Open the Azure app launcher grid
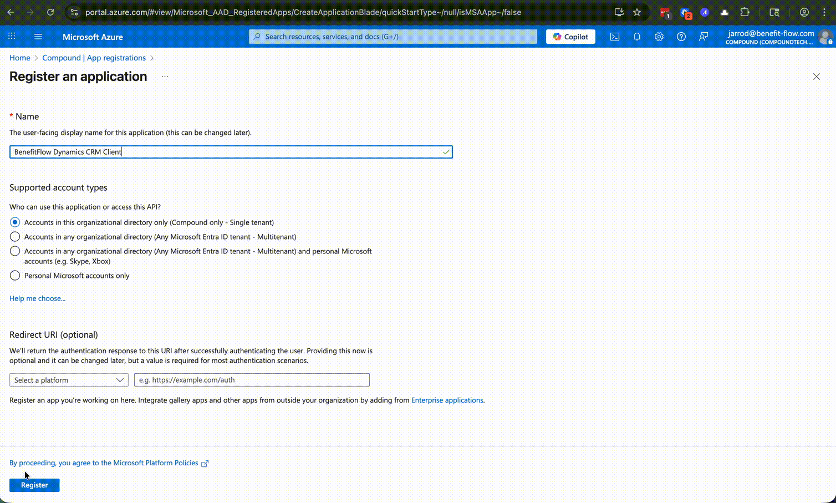The height and width of the screenshot is (503, 836). [11, 36]
